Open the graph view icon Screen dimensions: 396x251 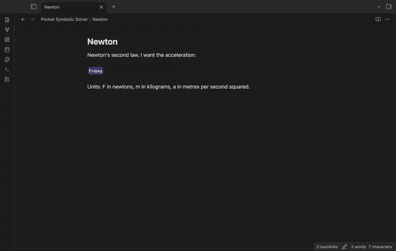7,30
